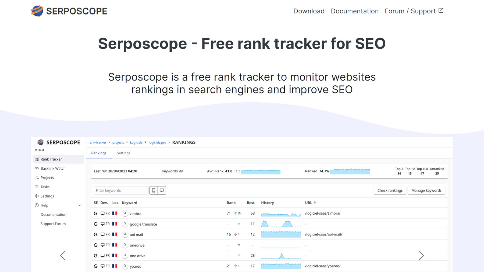
Task: Click search icon next to one drive
Action: [x=125, y=256]
